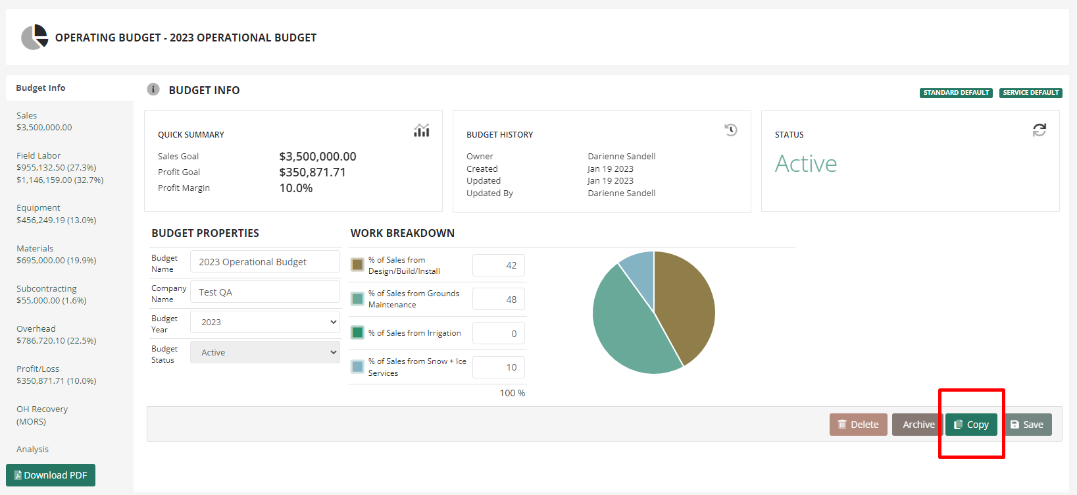Download the budget PDF

pos(51,475)
